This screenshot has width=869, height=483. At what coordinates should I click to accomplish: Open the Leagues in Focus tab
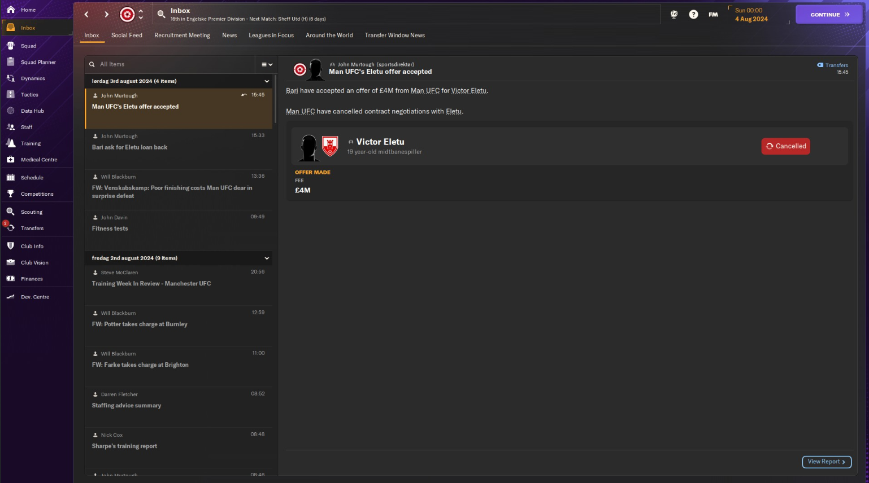[271, 36]
